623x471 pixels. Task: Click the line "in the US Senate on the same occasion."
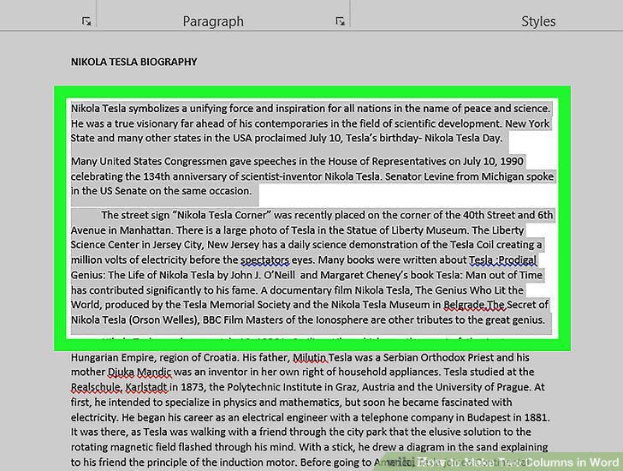(x=161, y=191)
